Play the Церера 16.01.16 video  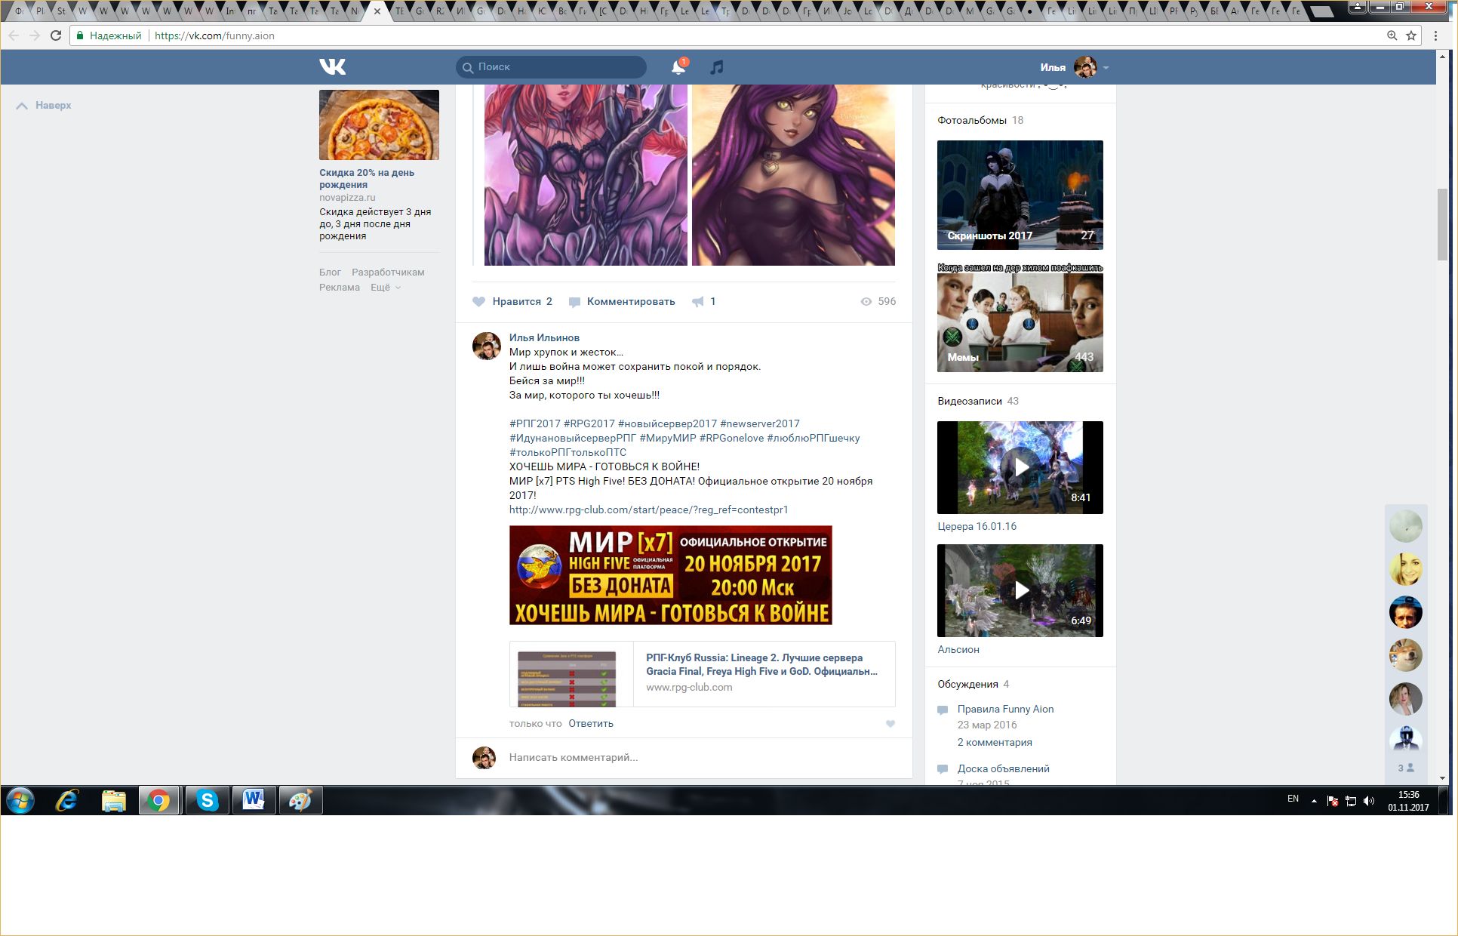click(1020, 467)
